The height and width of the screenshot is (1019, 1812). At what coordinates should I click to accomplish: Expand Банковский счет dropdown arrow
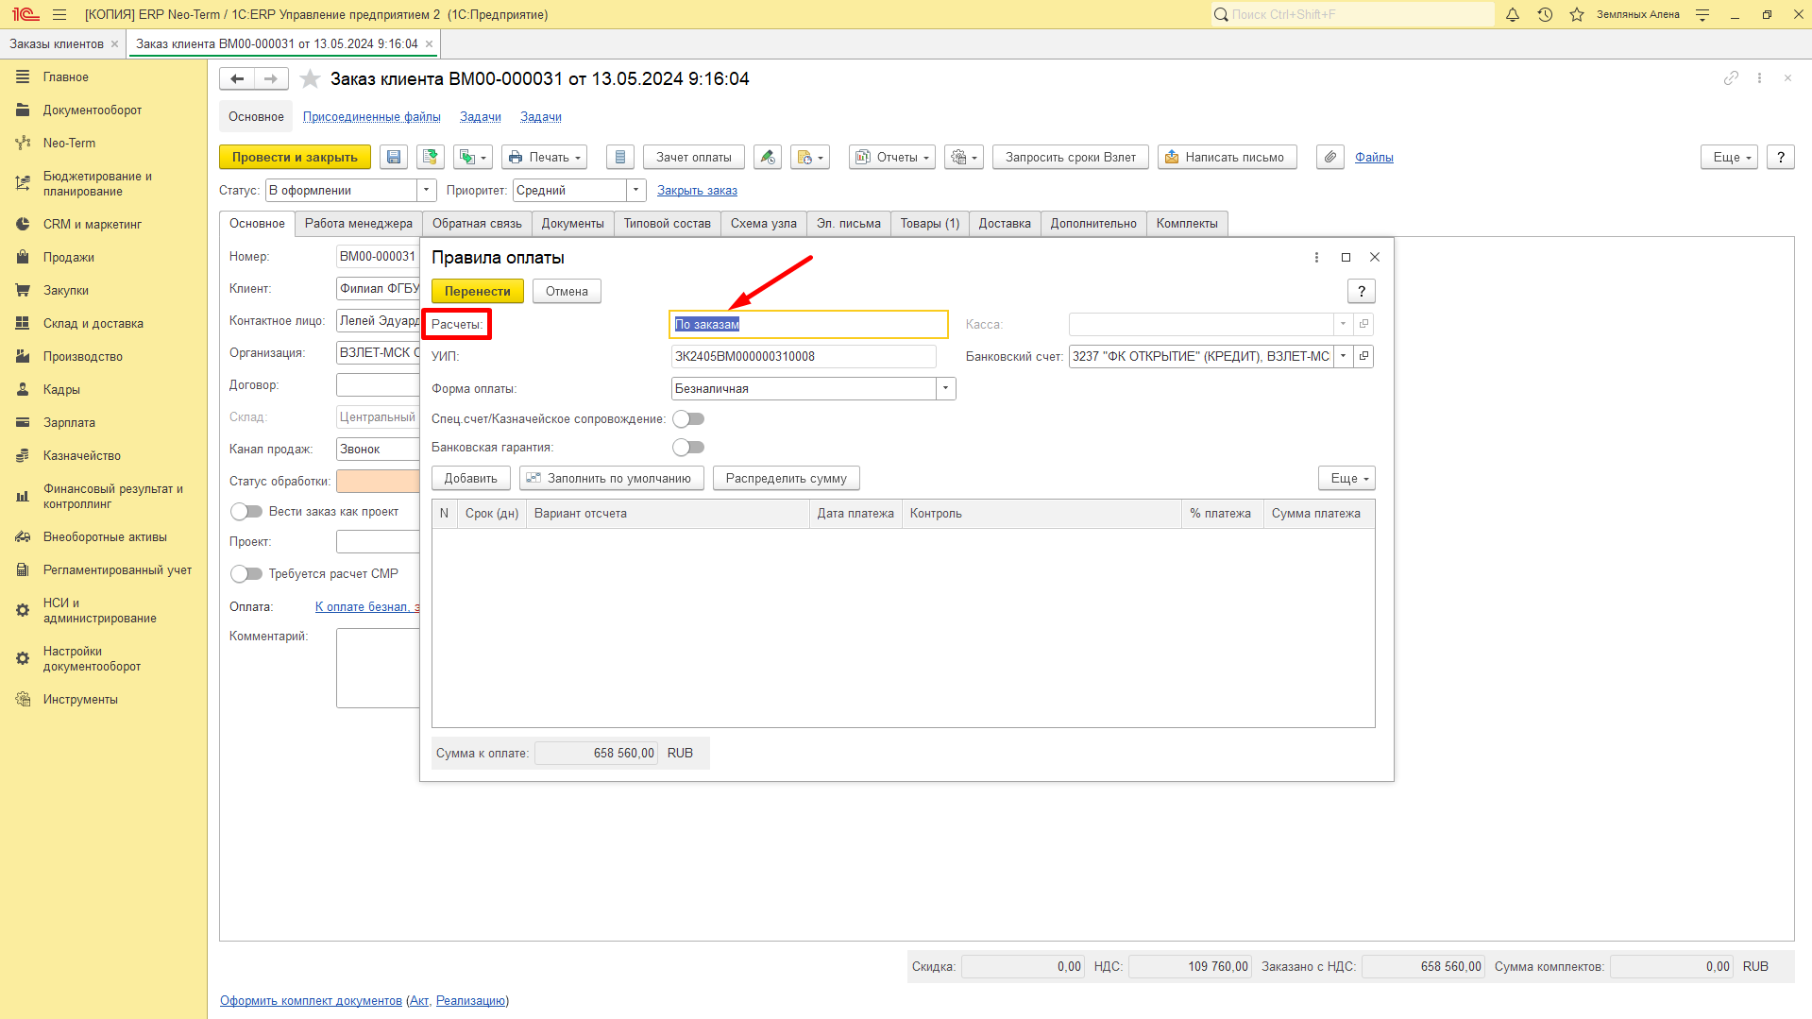[1343, 356]
